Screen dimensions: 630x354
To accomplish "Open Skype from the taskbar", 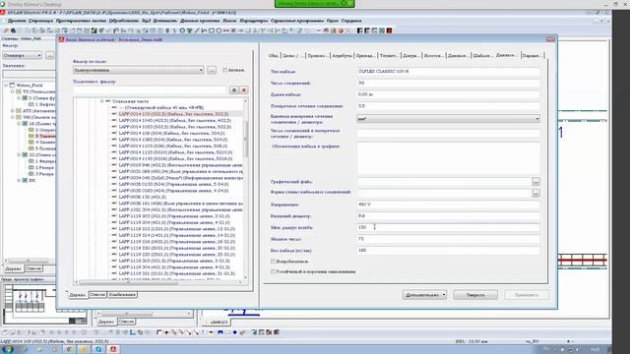I will [x=98, y=349].
